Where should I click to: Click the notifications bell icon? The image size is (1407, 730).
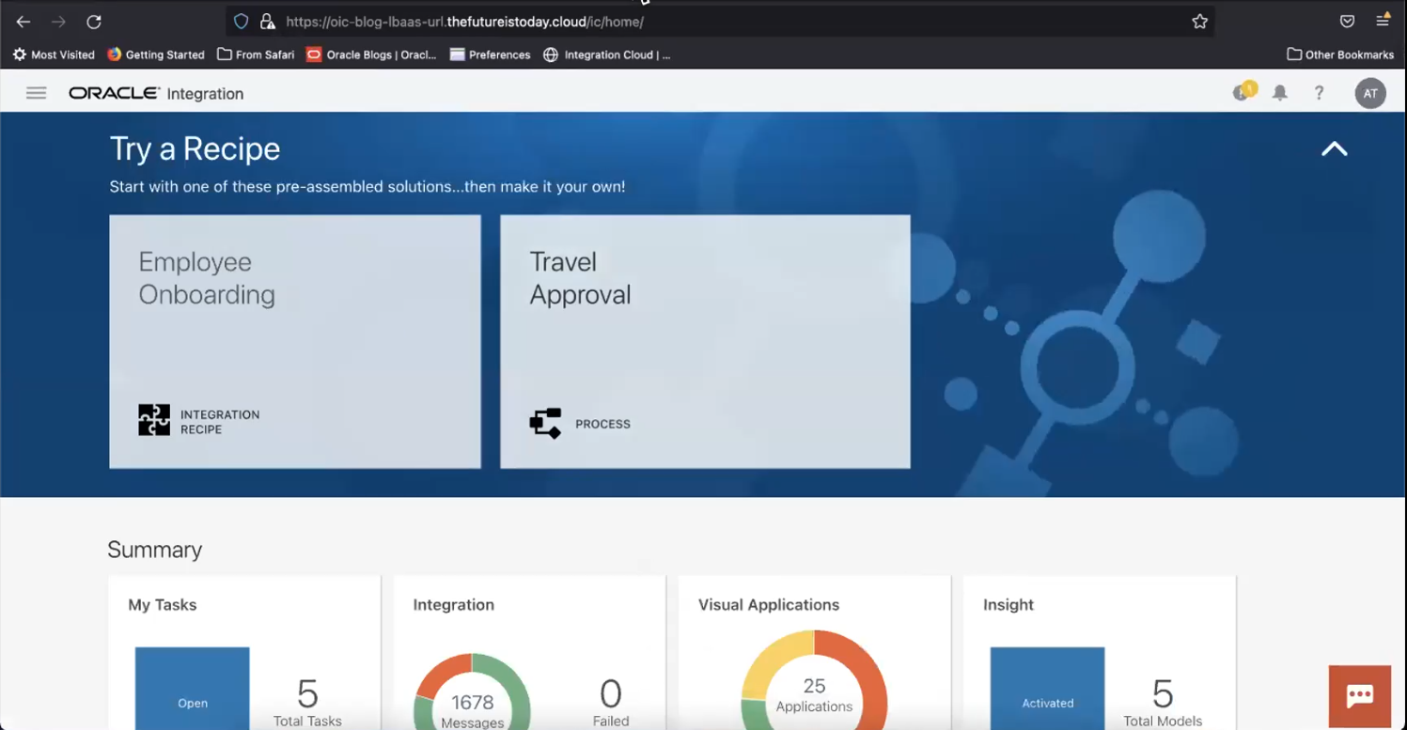pyautogui.click(x=1279, y=93)
